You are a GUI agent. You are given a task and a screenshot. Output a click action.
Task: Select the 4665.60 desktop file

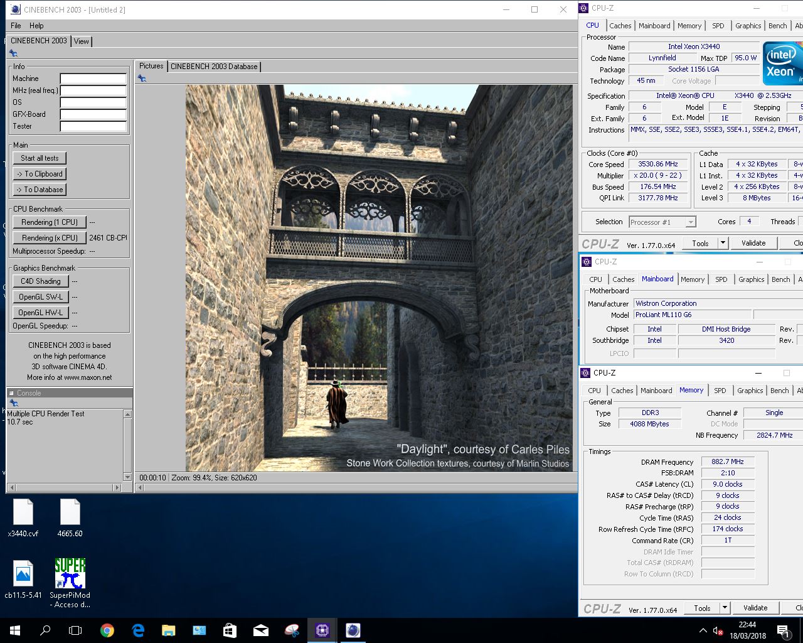[x=70, y=517]
